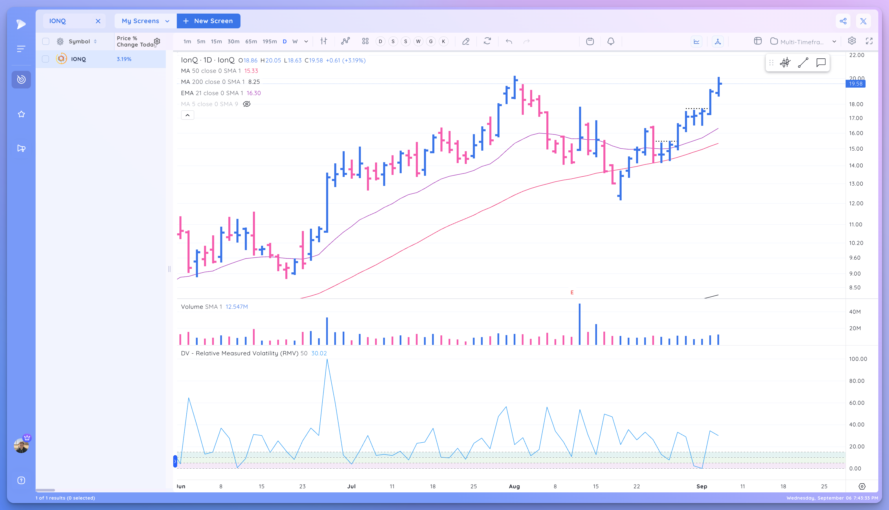Open the indicator sliders icon on the toolbar
The height and width of the screenshot is (510, 889).
click(324, 41)
